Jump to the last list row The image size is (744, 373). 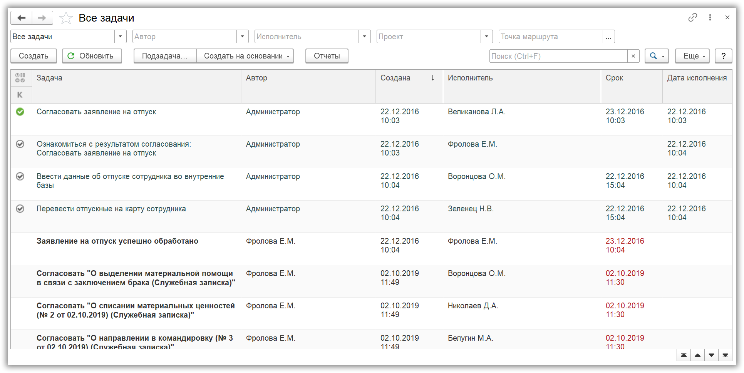click(725, 355)
